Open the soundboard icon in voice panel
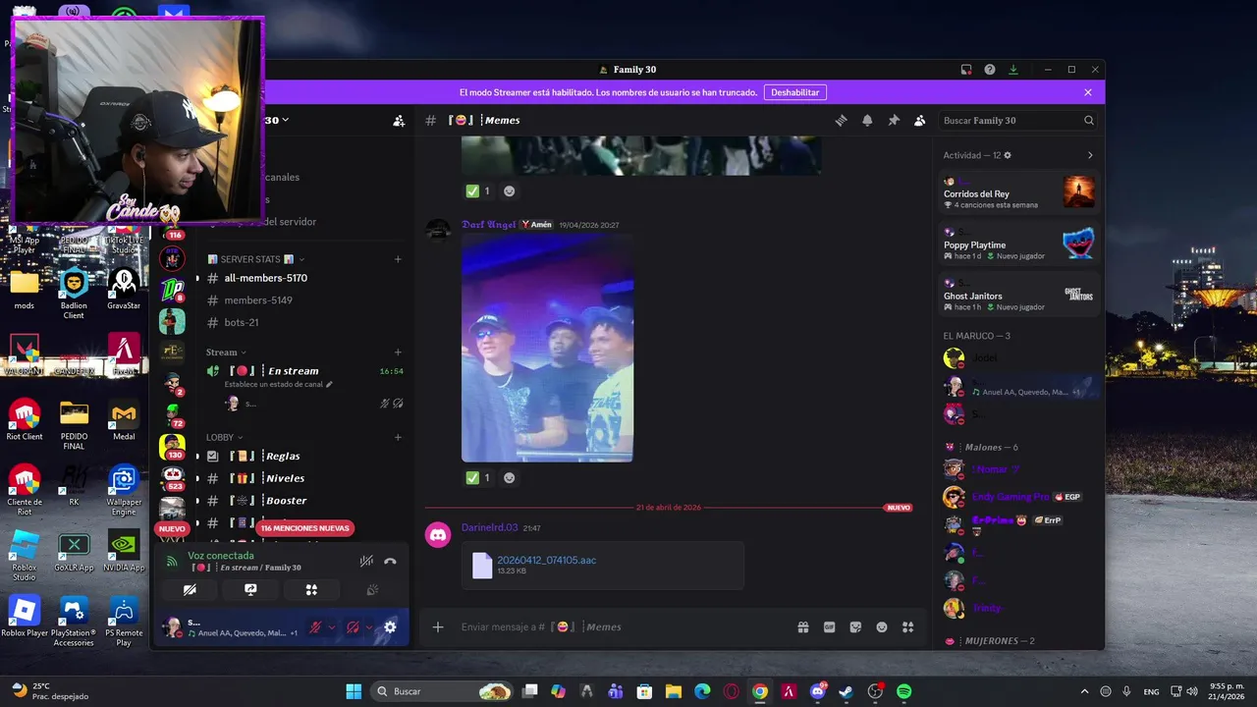 tap(372, 590)
